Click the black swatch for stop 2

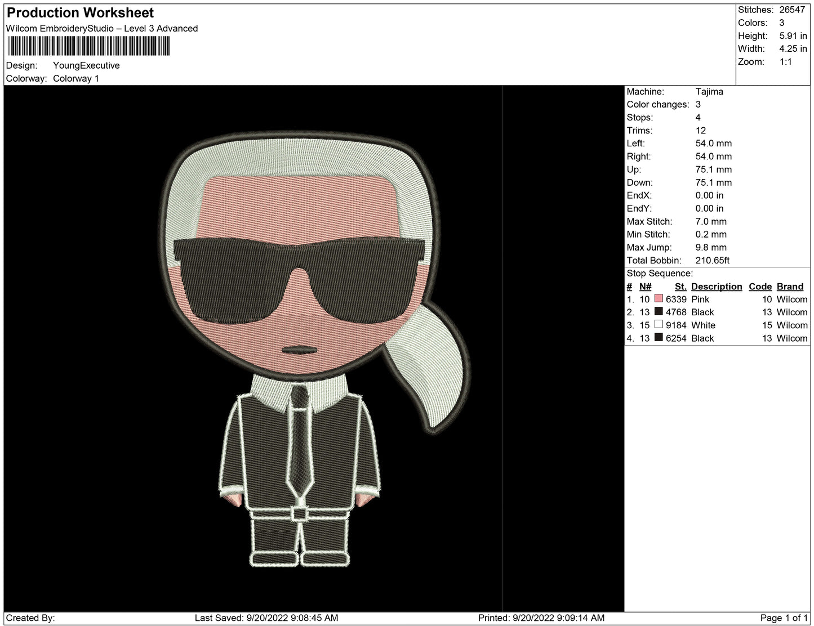pos(658,312)
